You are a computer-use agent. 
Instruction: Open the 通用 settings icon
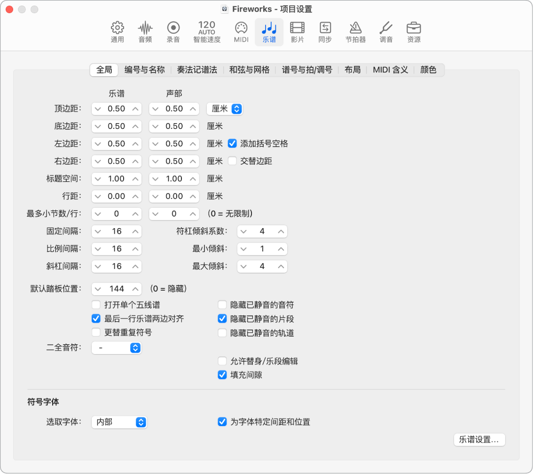tap(117, 31)
